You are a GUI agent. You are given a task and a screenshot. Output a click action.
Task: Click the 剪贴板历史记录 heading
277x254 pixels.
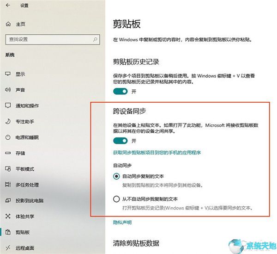point(136,62)
